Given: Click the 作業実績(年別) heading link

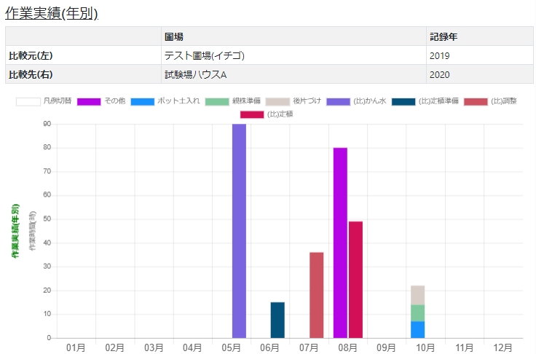Looking at the screenshot, I should pyautogui.click(x=51, y=13).
